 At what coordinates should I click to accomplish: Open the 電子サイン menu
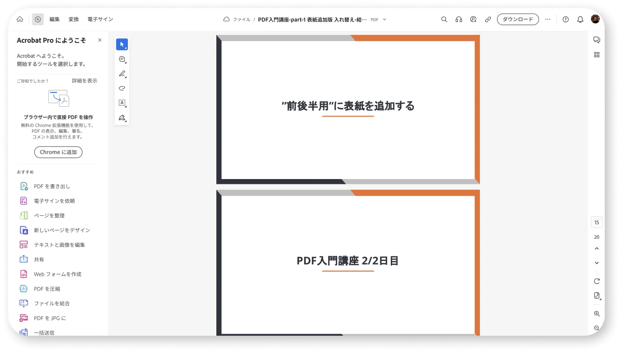[x=100, y=19]
